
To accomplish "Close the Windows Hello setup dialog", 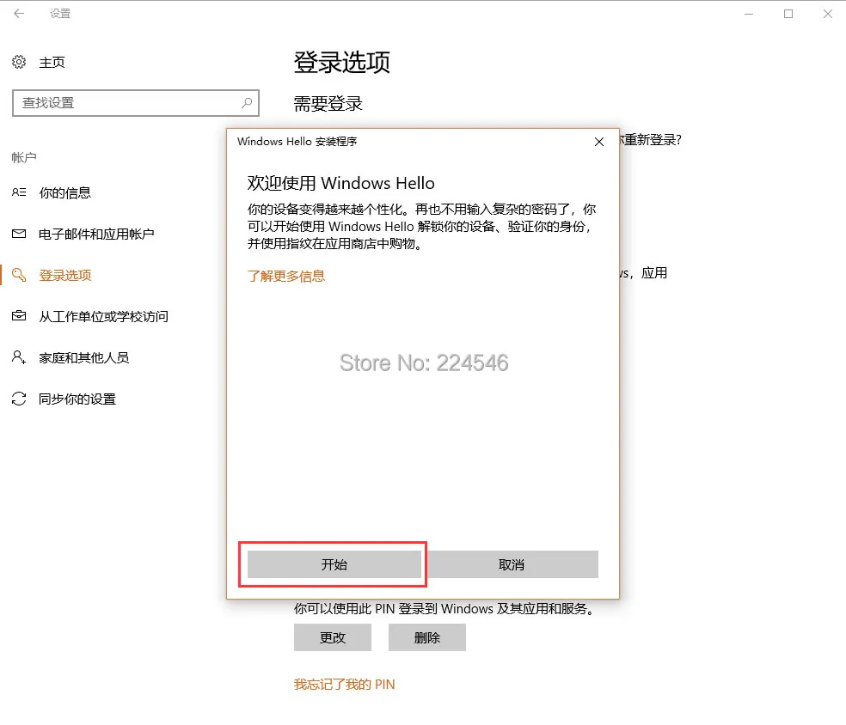I will (x=599, y=142).
